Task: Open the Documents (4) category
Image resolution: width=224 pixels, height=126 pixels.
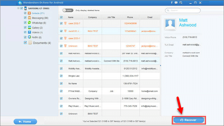Action: coord(42,43)
